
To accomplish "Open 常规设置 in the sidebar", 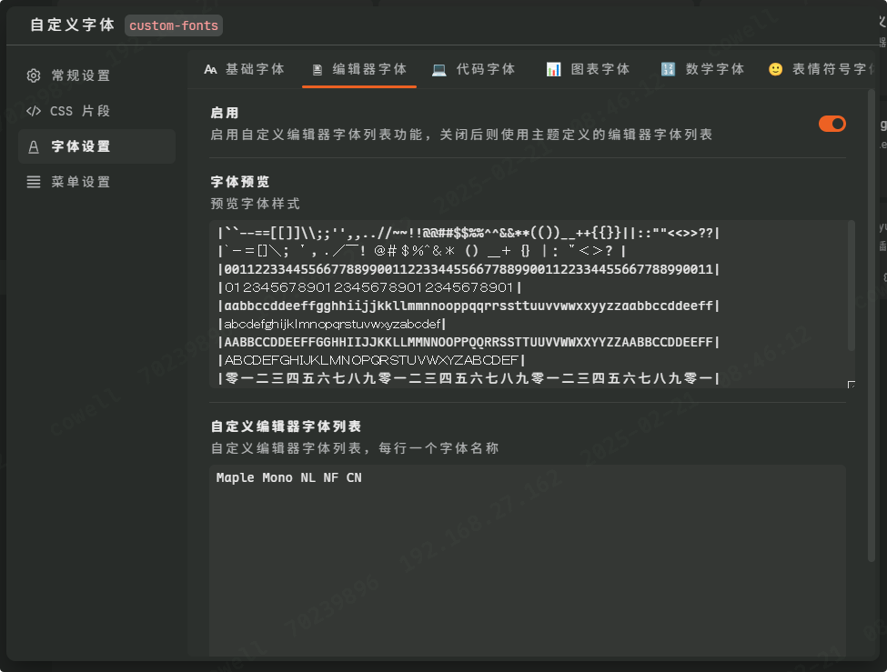I will click(x=96, y=75).
